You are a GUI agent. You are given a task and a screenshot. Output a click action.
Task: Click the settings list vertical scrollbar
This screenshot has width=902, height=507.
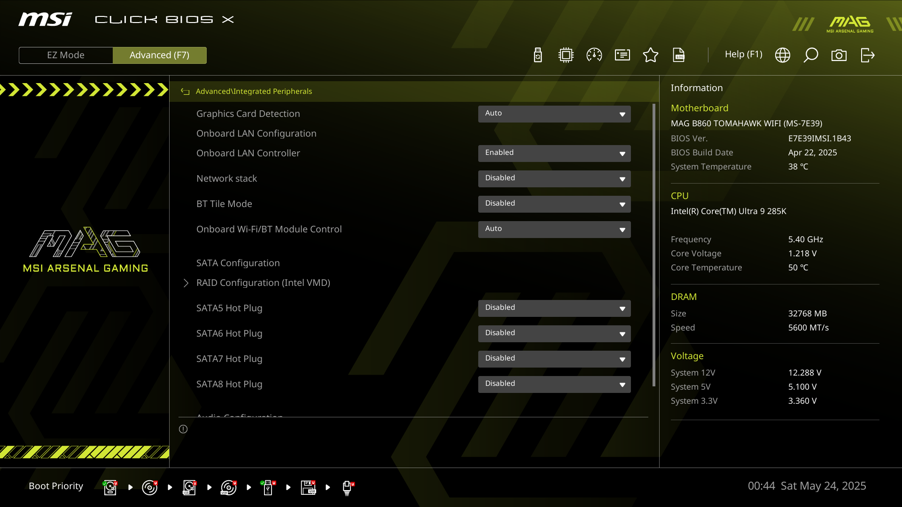click(x=654, y=244)
